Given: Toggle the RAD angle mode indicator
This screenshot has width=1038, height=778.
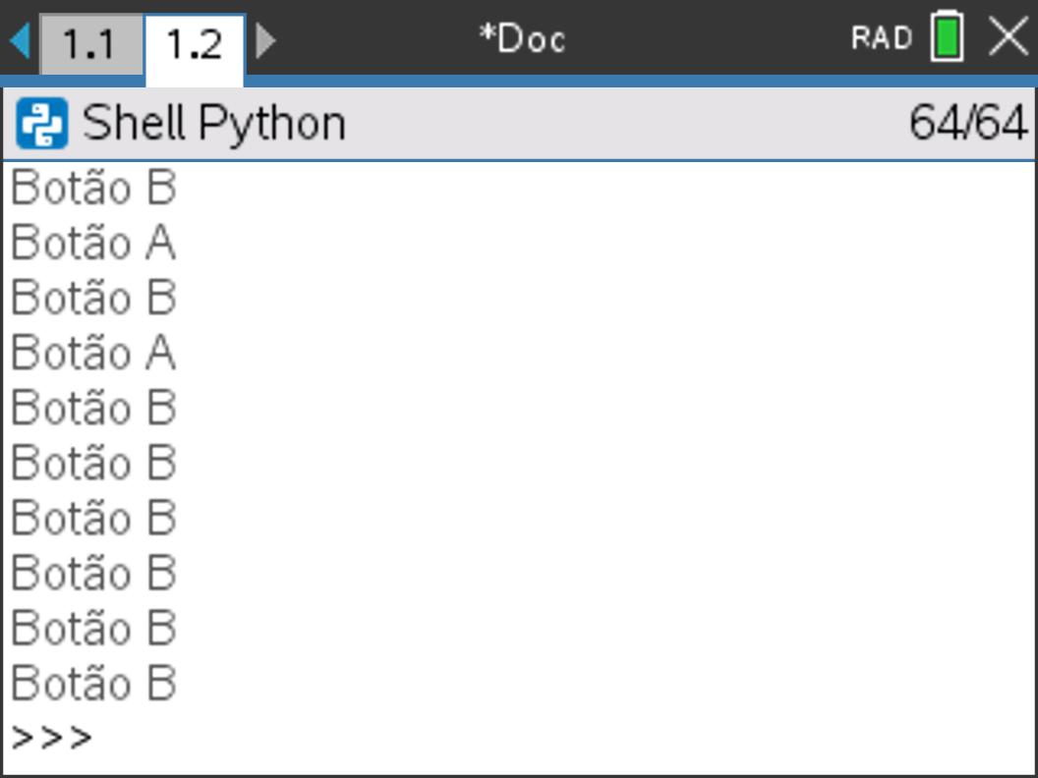Looking at the screenshot, I should click(x=882, y=37).
